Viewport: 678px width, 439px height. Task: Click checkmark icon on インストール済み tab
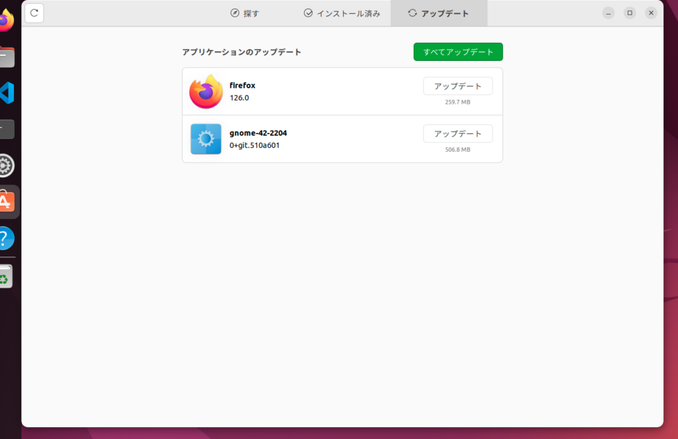[308, 13]
